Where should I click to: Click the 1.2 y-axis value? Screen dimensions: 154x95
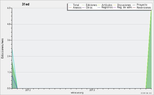(x=9, y=72)
